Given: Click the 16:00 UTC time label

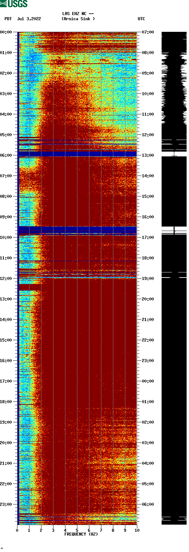Looking at the screenshot, I should pos(148,217).
